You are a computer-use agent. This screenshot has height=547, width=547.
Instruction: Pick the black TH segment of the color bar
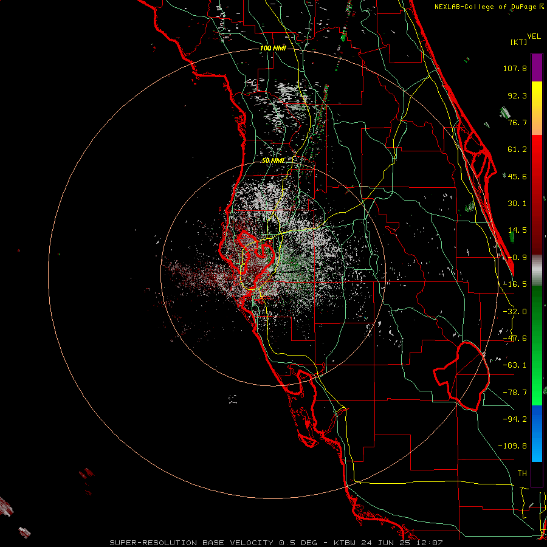(537, 473)
